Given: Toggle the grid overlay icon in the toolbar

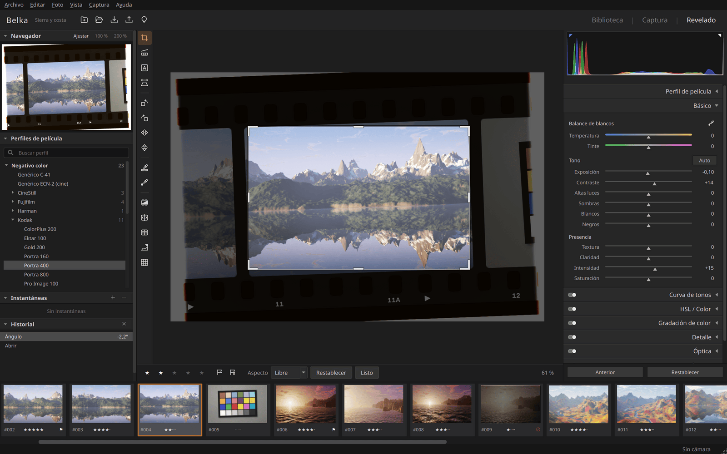Looking at the screenshot, I should coord(144,262).
